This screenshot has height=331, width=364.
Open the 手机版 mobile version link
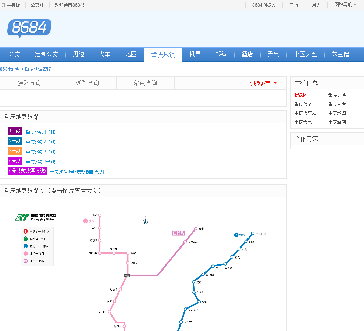click(11, 5)
